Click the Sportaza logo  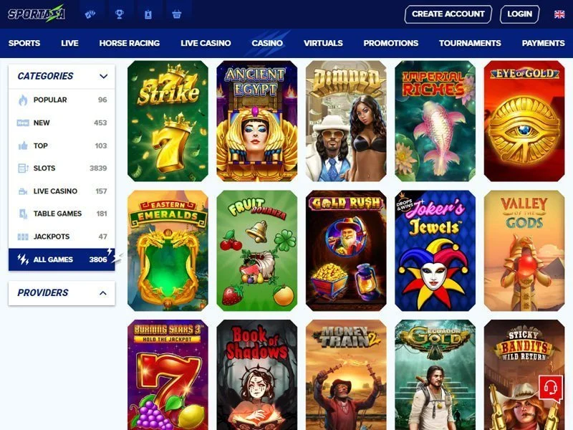point(37,14)
